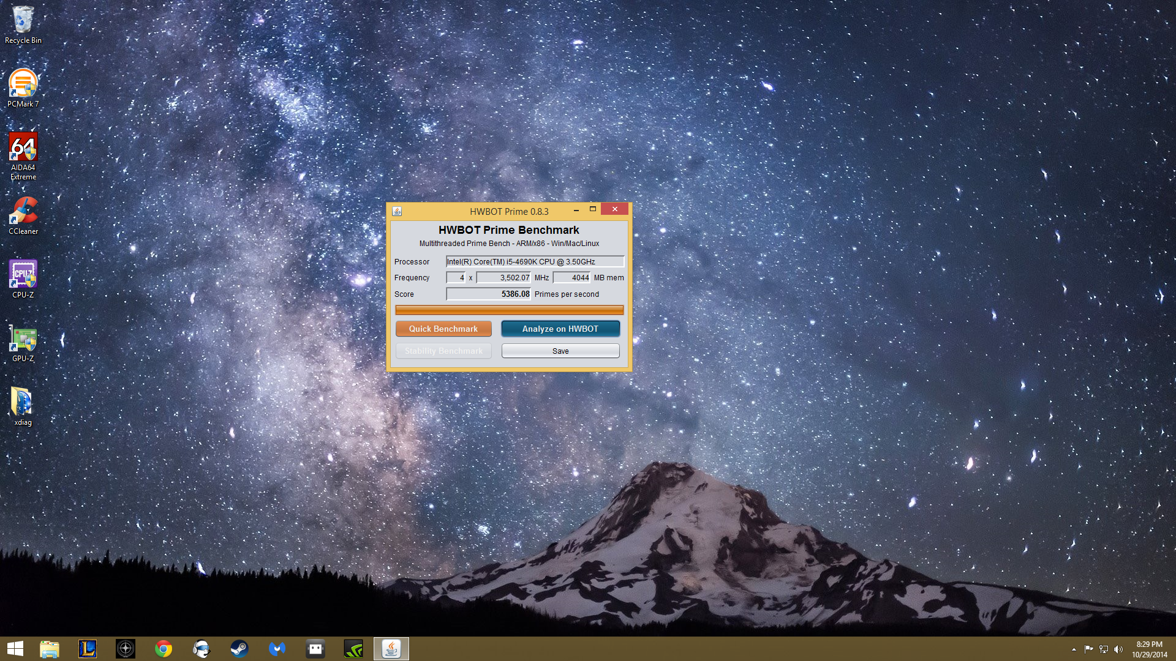
Task: Open Action Center flag in tray
Action: [1088, 649]
